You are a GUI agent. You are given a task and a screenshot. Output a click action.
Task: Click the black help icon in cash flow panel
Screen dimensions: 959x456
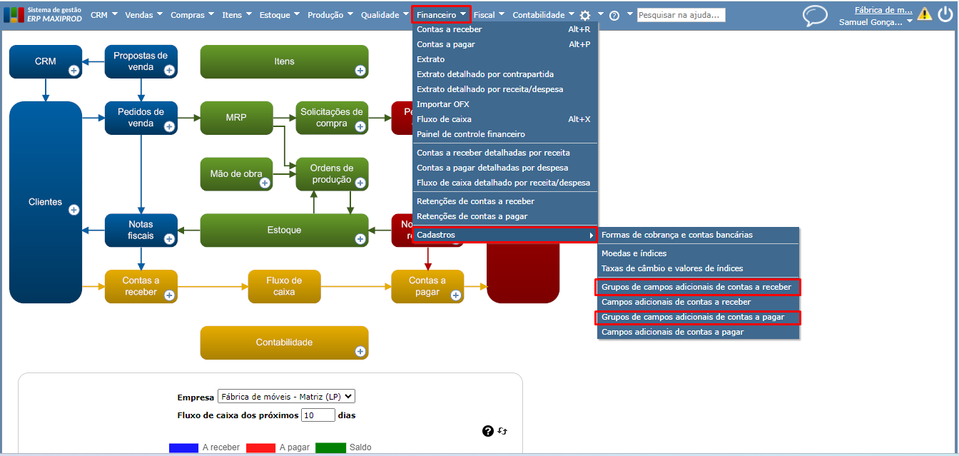tap(488, 431)
